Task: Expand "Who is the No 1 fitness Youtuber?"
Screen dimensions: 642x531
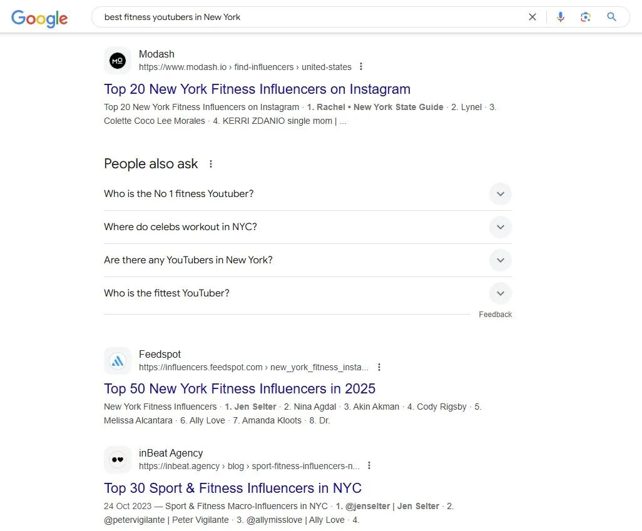Action: (500, 194)
